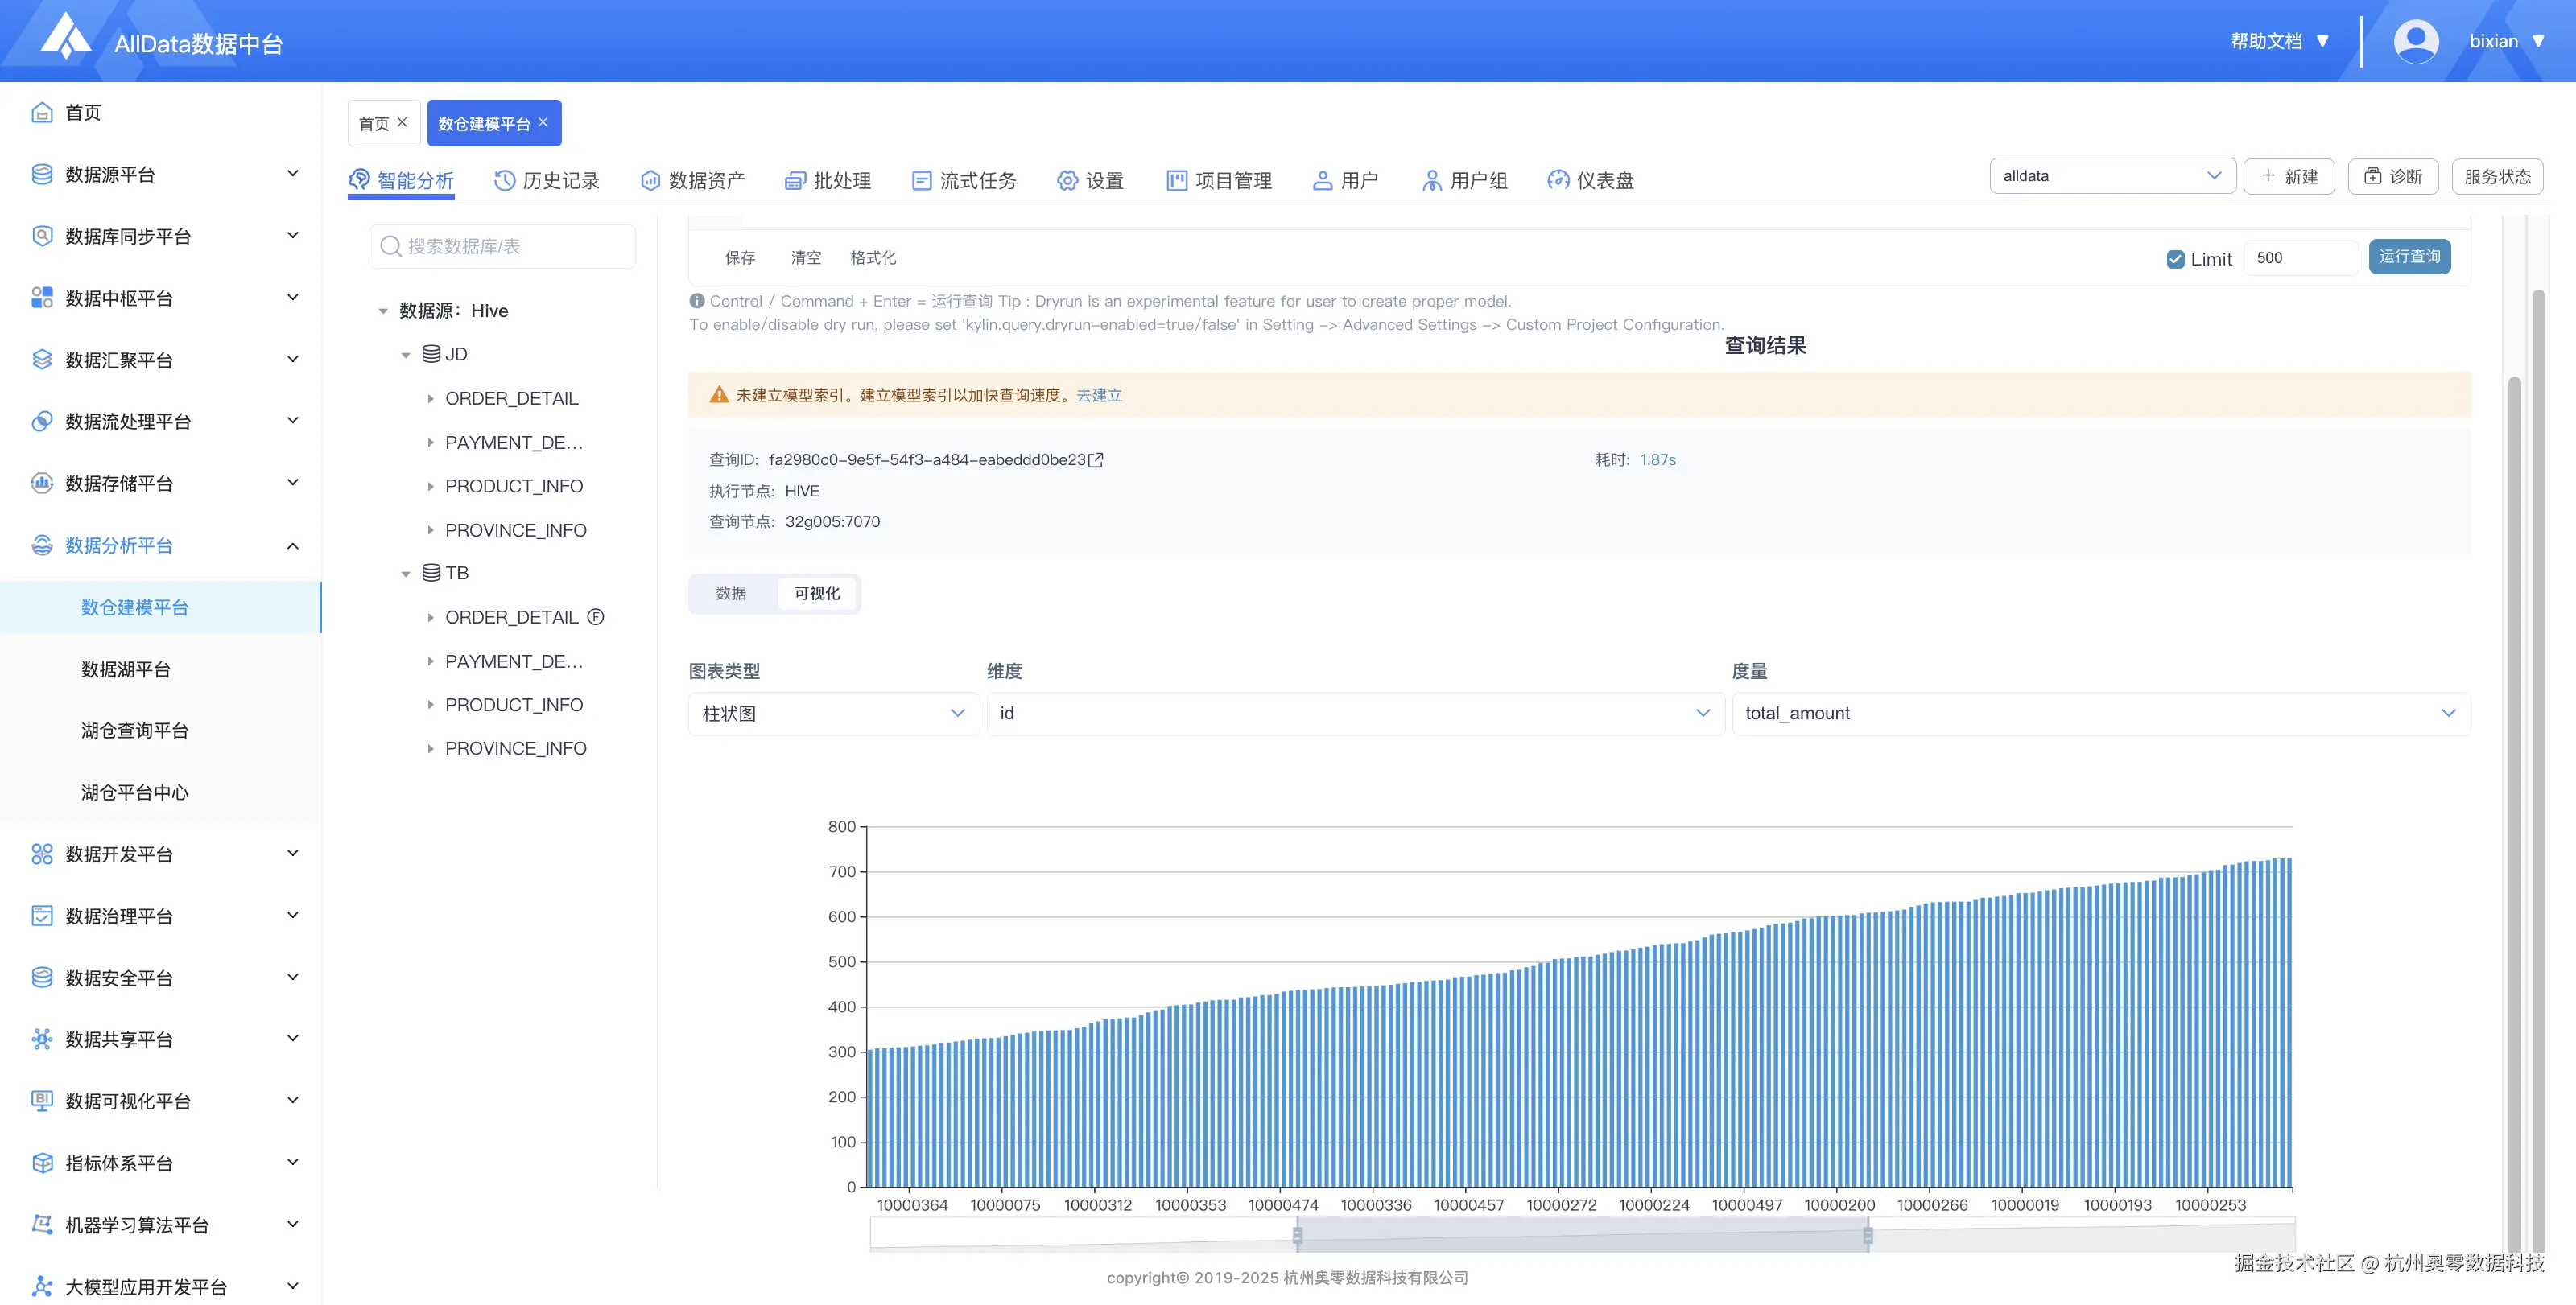Collapse the JD database tree node

(406, 355)
